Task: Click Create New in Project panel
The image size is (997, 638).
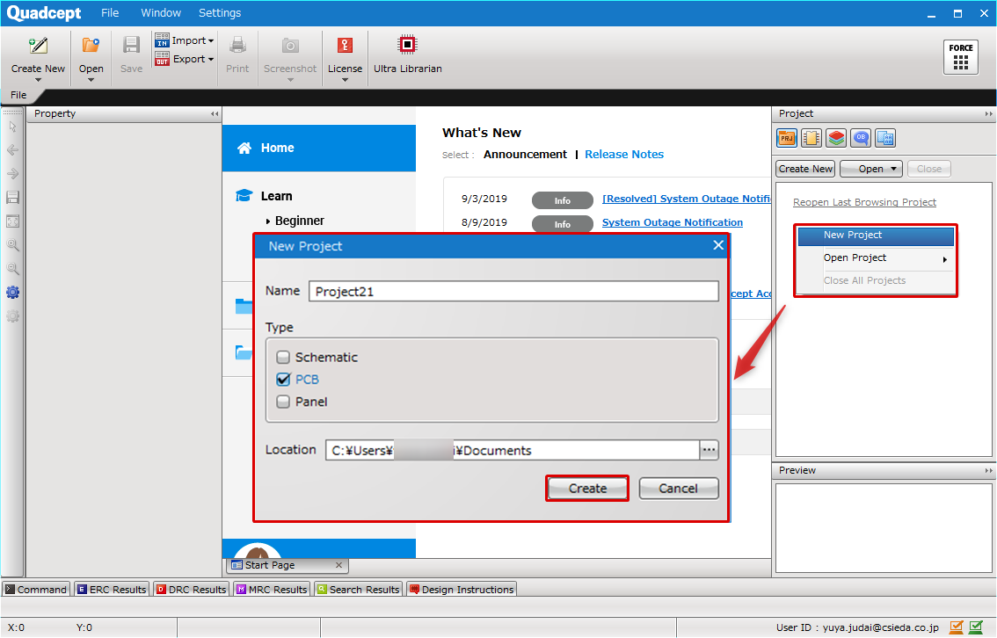Action: (x=805, y=169)
